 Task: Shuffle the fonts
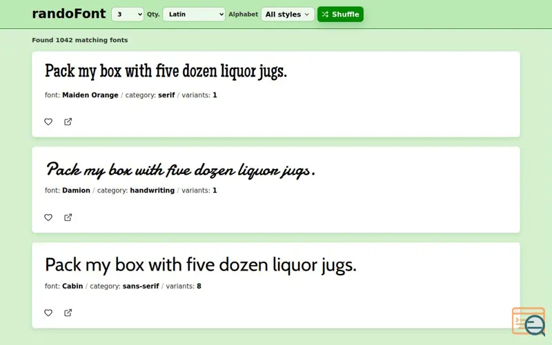pyautogui.click(x=340, y=14)
